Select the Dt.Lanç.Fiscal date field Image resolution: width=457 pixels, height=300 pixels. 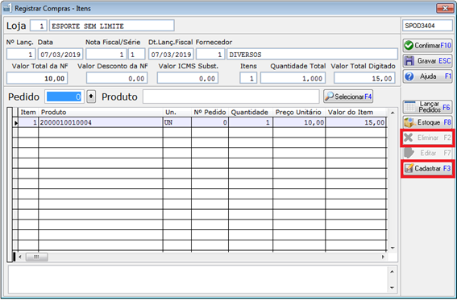[171, 55]
